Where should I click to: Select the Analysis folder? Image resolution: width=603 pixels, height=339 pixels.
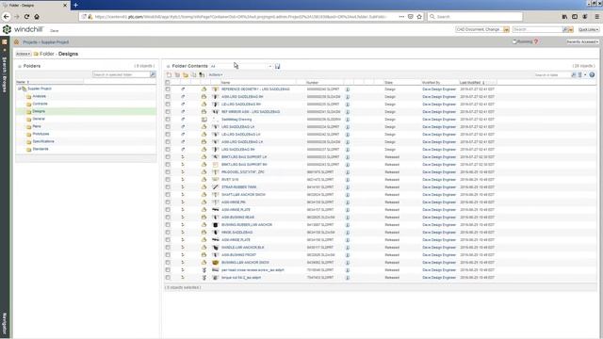tap(40, 96)
